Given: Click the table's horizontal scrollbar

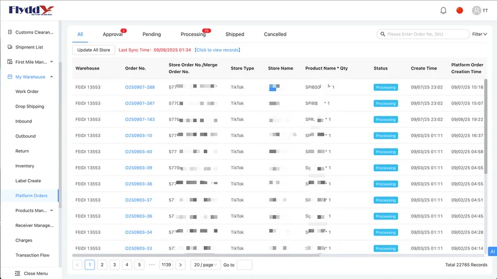Looking at the screenshot, I should click(x=196, y=255).
